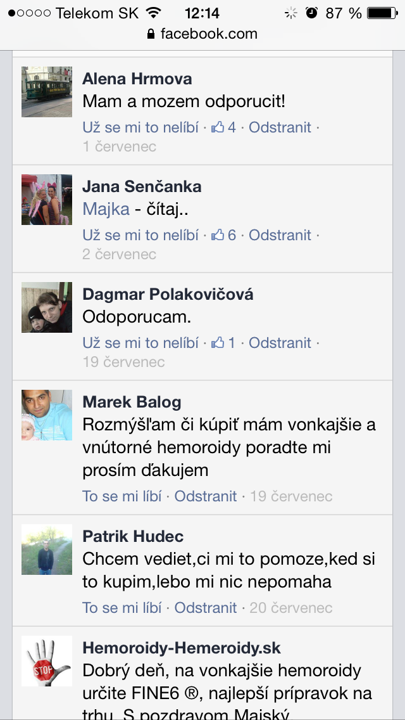Tap the battery indicator icon
The width and height of the screenshot is (405, 720).
coord(382,13)
